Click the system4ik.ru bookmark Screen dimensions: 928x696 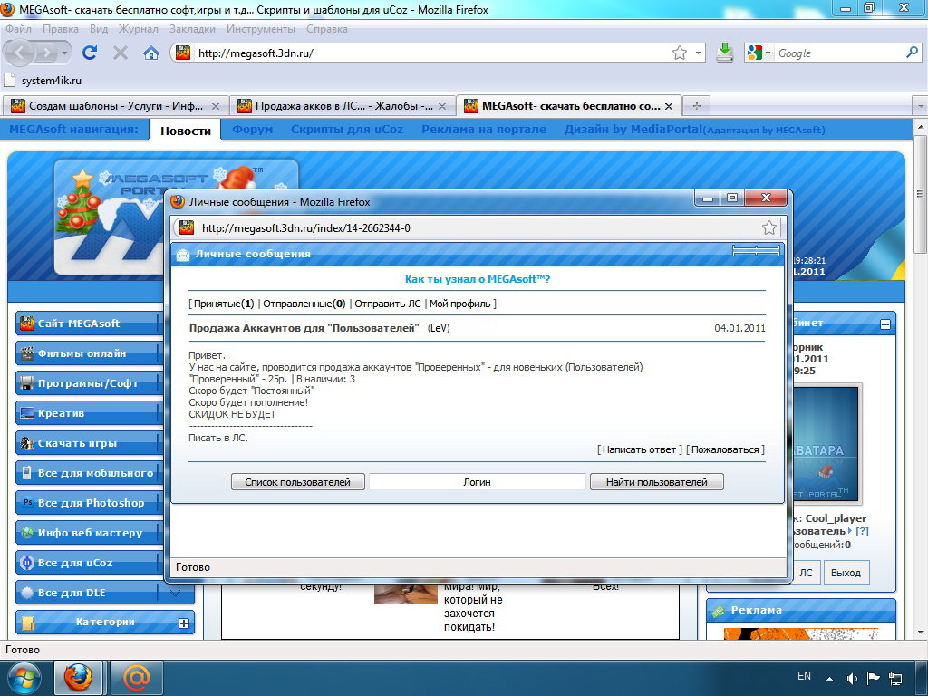tap(43, 81)
